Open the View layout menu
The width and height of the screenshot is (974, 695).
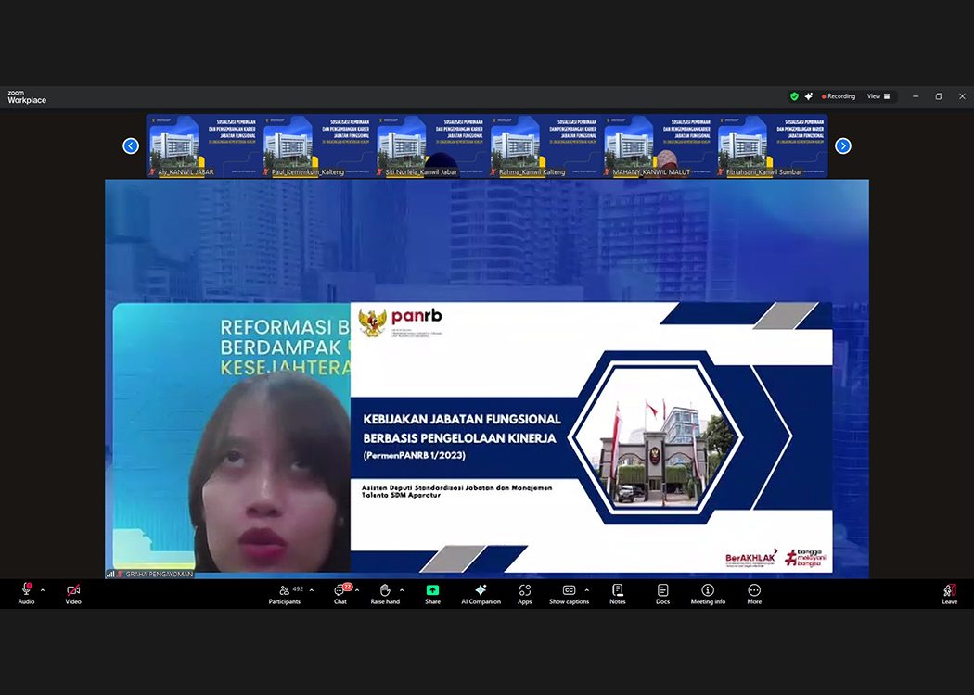tap(878, 96)
